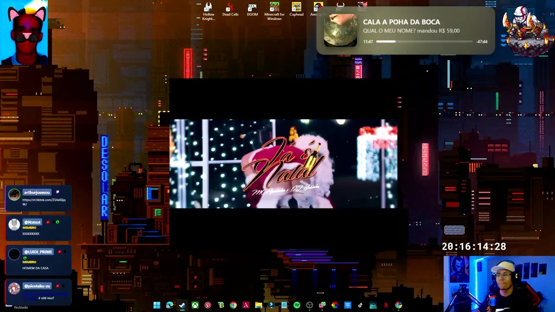Open the Filmora icon in taskbar

pos(271,305)
